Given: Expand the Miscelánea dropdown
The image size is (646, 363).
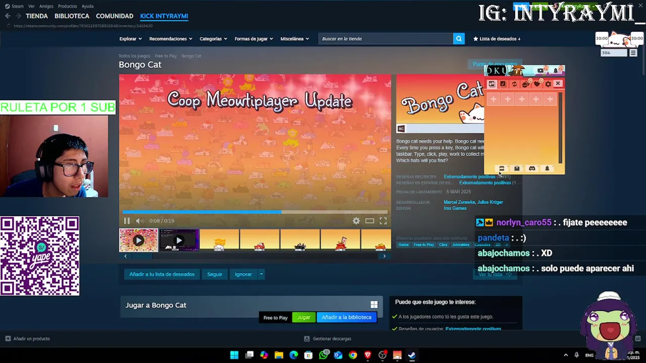Looking at the screenshot, I should [x=295, y=39].
